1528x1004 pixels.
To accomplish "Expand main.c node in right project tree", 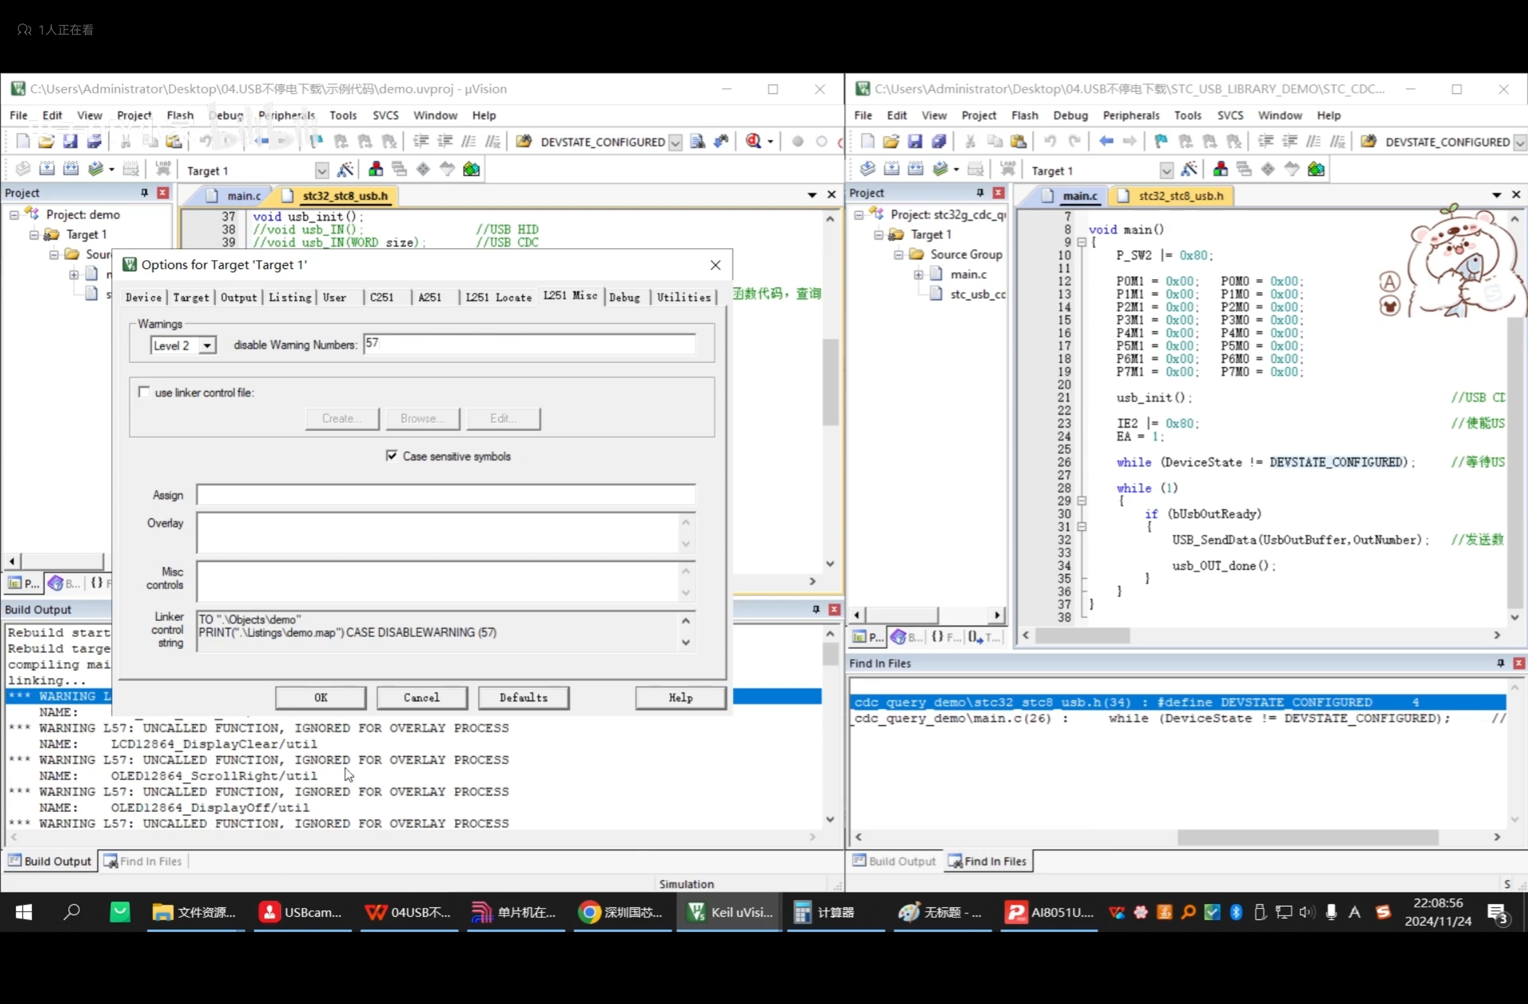I will click(918, 275).
